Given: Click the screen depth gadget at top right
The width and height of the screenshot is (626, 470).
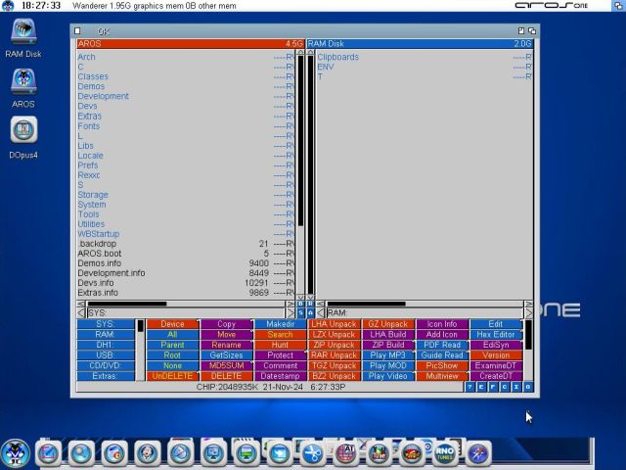Looking at the screenshot, I should tap(618, 6).
